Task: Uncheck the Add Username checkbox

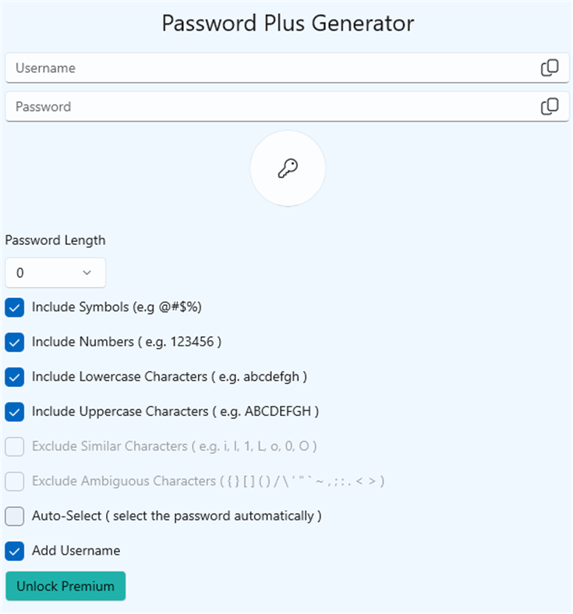Action: tap(15, 551)
